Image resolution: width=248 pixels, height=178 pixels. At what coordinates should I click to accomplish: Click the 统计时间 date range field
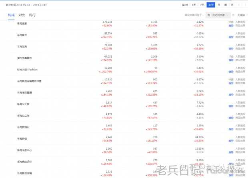(30, 5)
